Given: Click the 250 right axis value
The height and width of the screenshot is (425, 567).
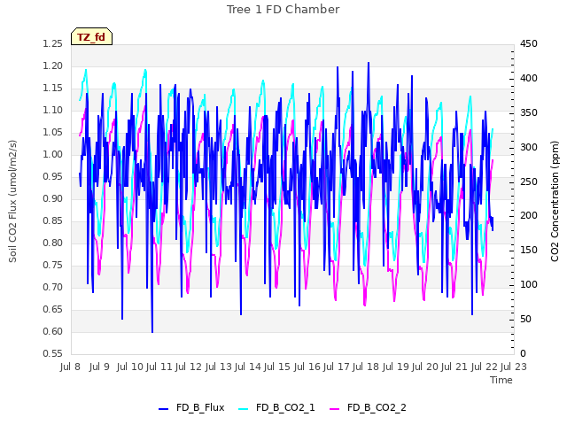Looking at the screenshot, I should point(529,182).
